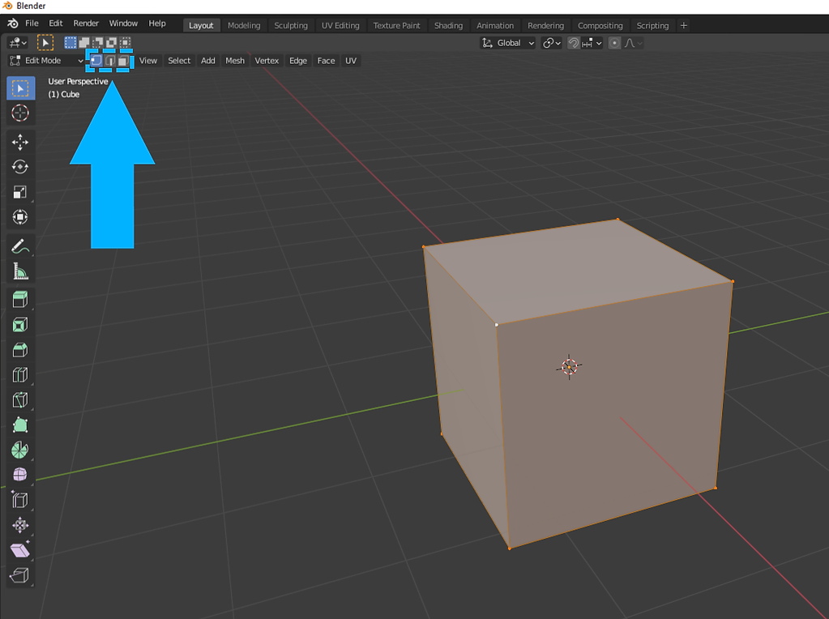Select the Transform tool
The image size is (829, 619).
(x=20, y=216)
